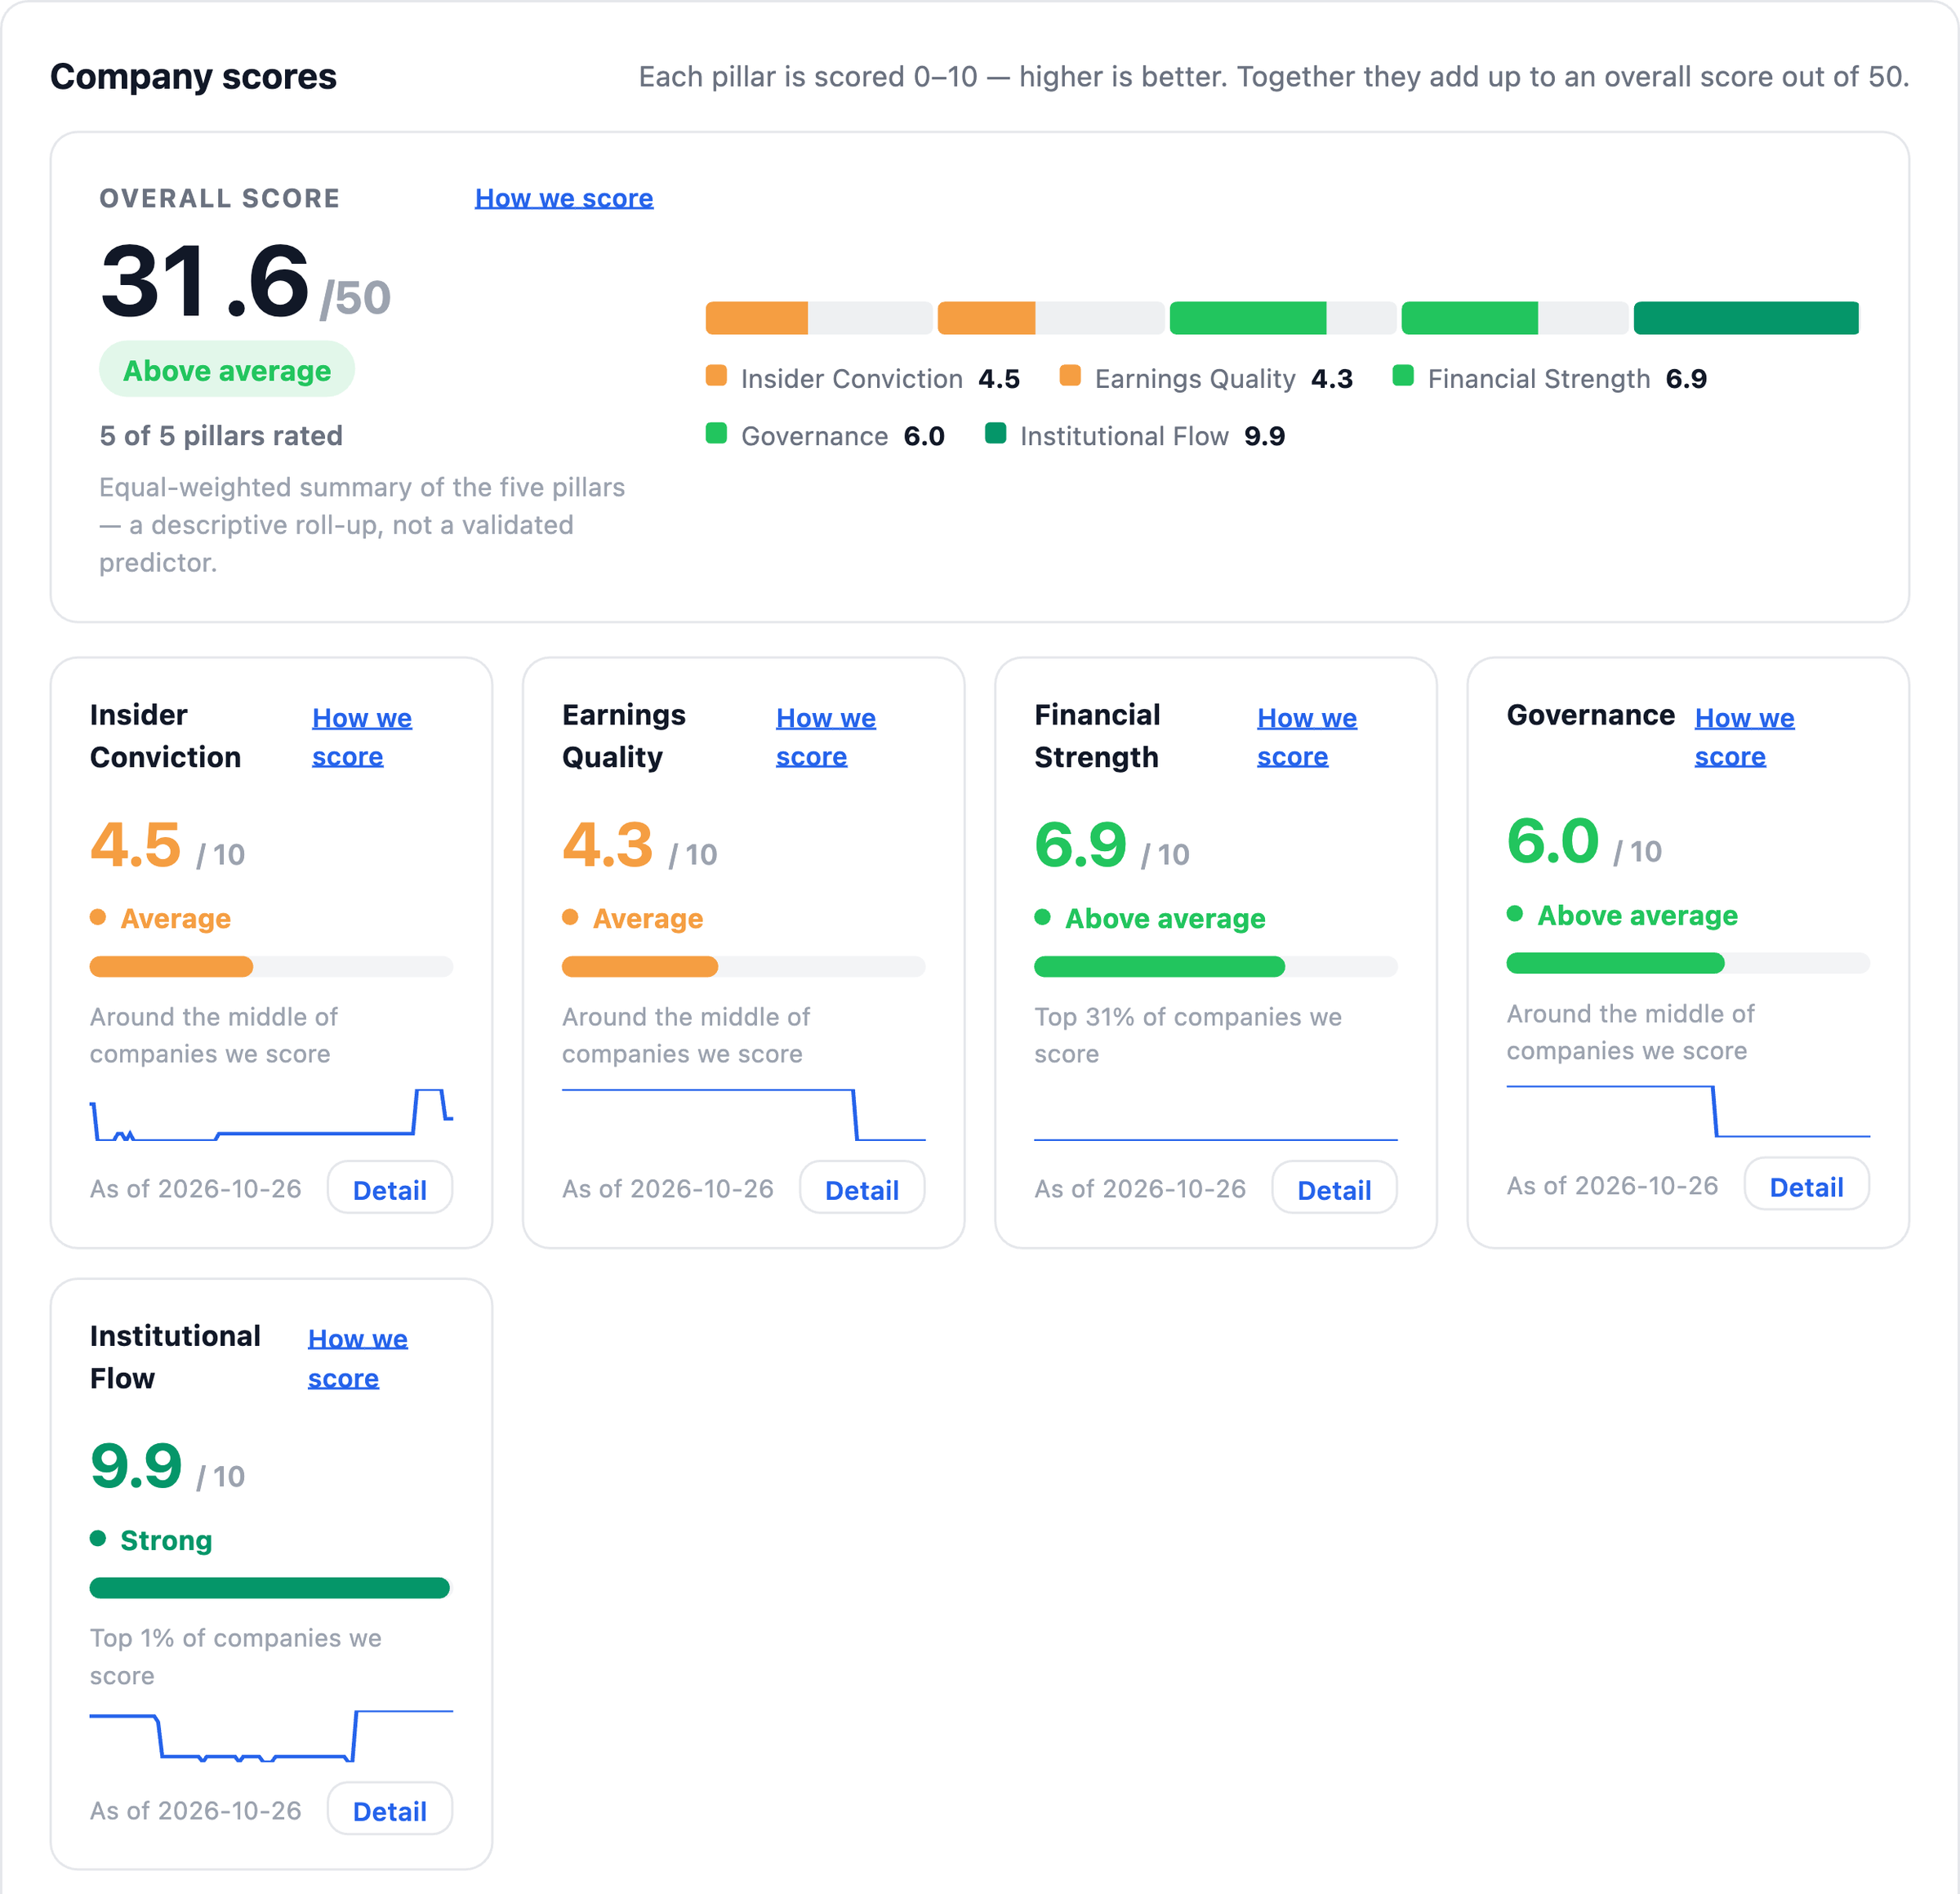Click the Governance card progress bar
This screenshot has width=1960, height=1894.
pyautogui.click(x=1688, y=963)
